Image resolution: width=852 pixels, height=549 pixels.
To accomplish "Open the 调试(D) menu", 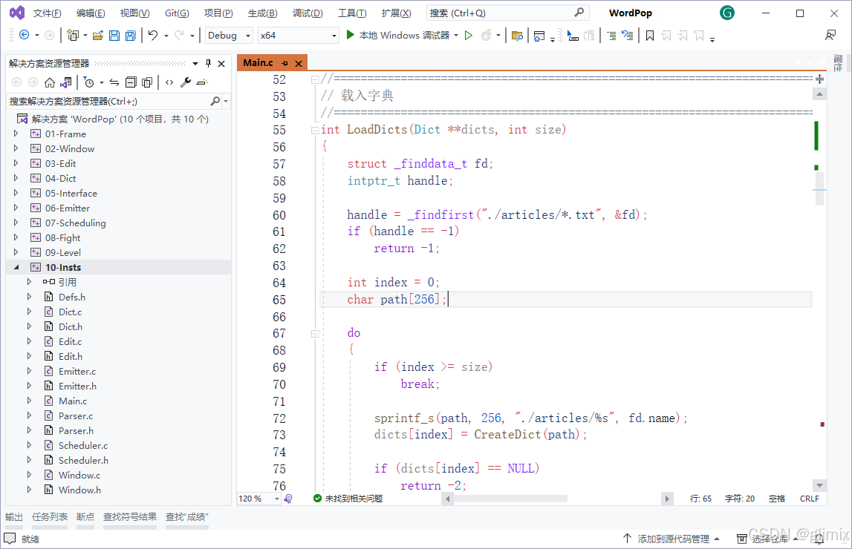I will (x=308, y=13).
